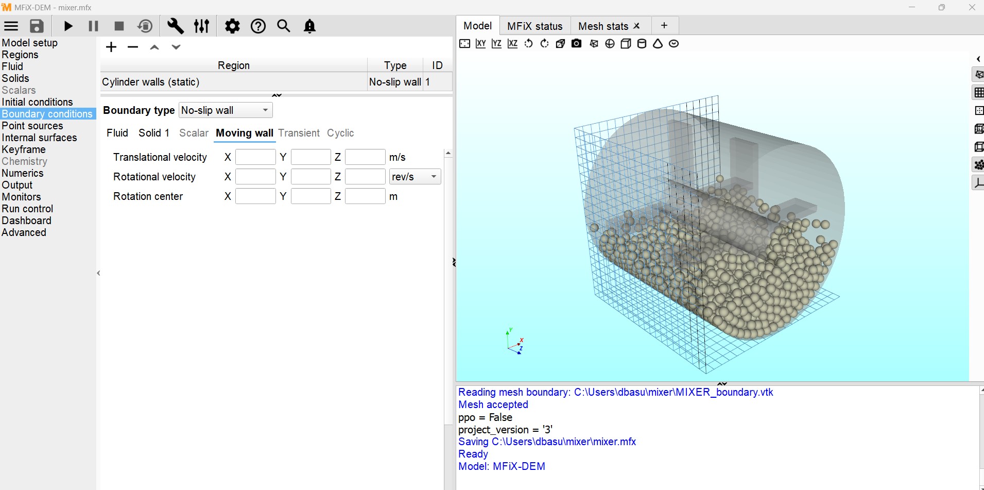Screen dimensions: 984x490
Task: Collapse the right visibility sidebar chevron
Action: tap(978, 59)
